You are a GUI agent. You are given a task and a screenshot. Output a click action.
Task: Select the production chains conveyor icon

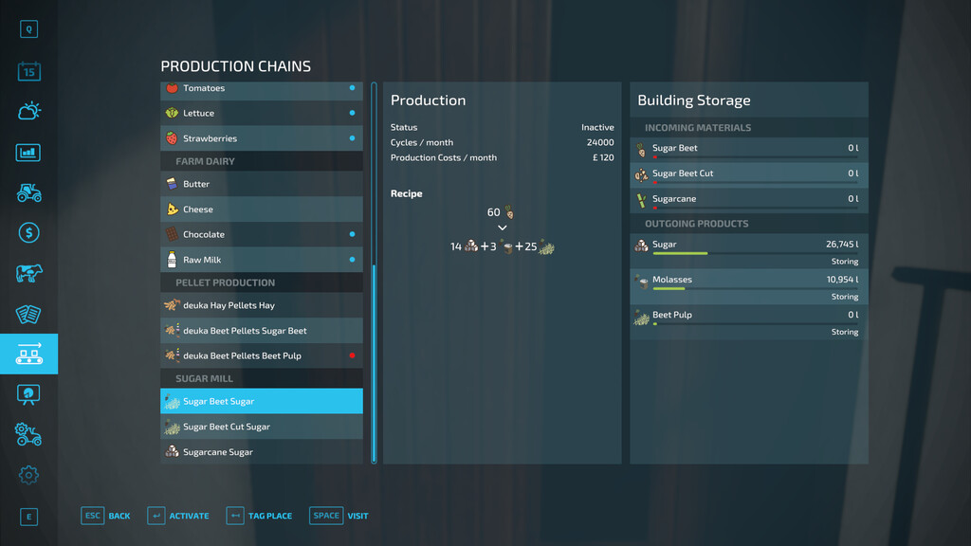pyautogui.click(x=28, y=354)
